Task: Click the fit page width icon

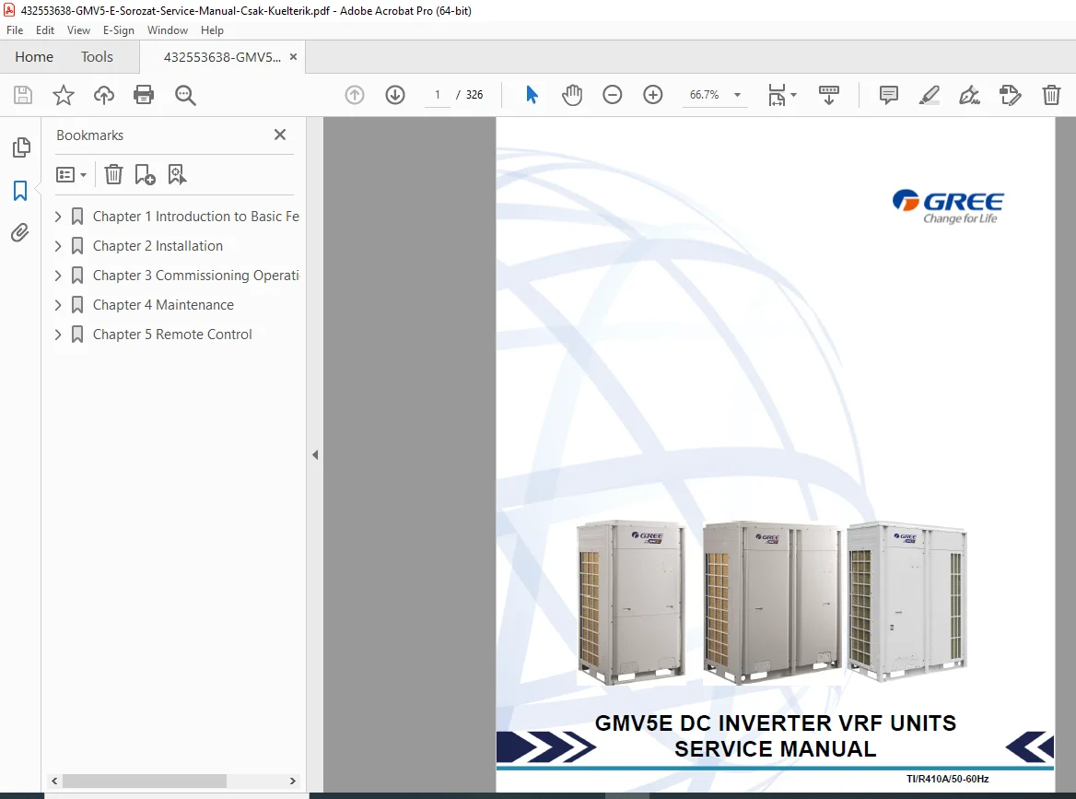Action: click(777, 95)
